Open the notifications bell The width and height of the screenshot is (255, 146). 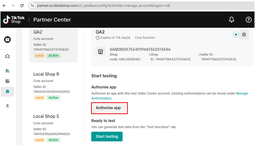[x=232, y=20]
